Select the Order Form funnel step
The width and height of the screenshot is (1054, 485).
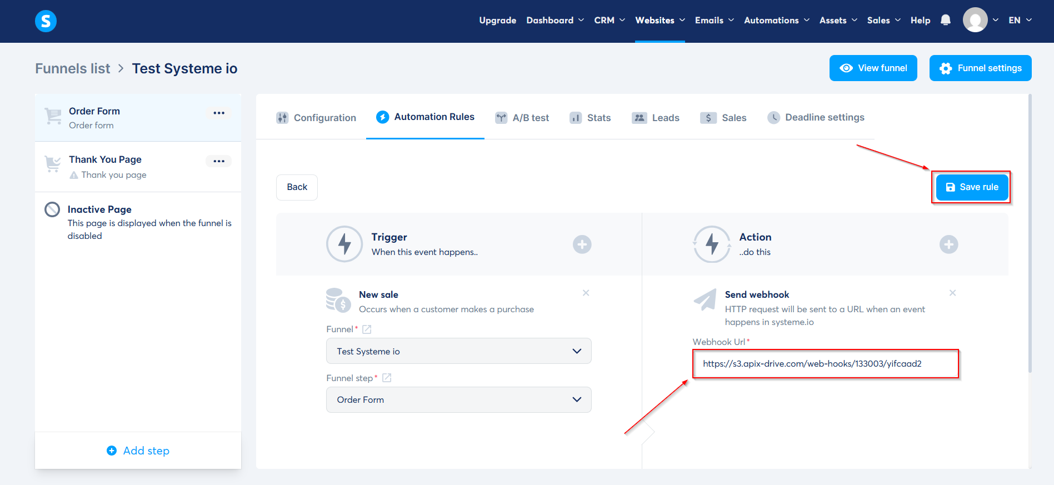[138, 118]
